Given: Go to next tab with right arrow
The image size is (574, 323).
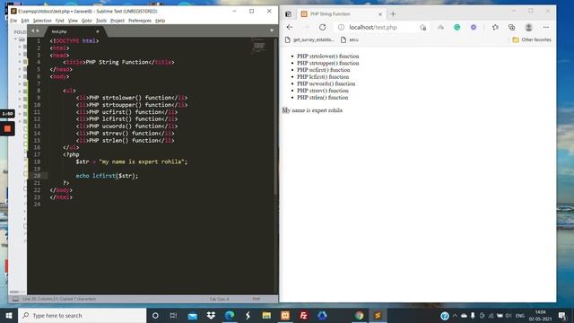Looking at the screenshot, I should [38, 31].
